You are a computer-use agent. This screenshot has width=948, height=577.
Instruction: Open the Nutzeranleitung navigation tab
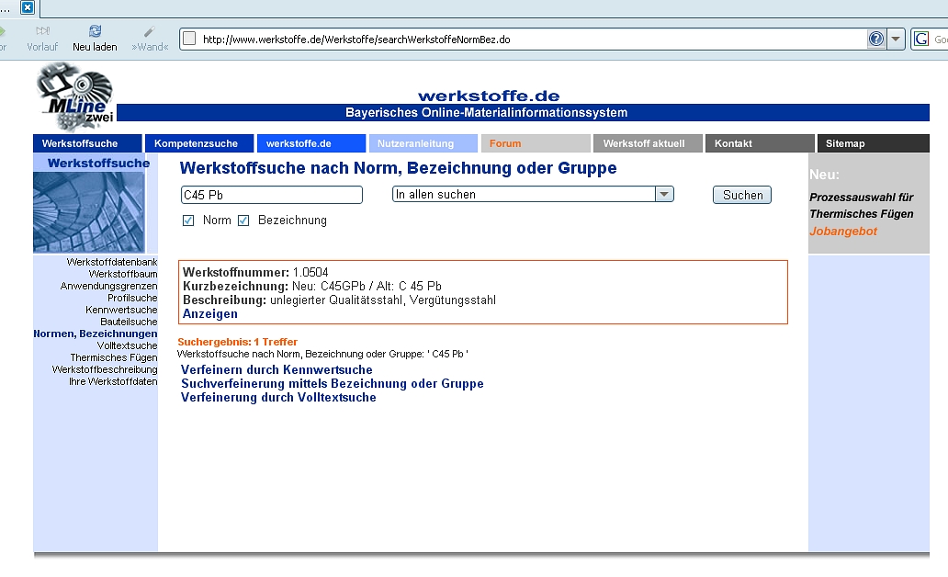tap(423, 143)
